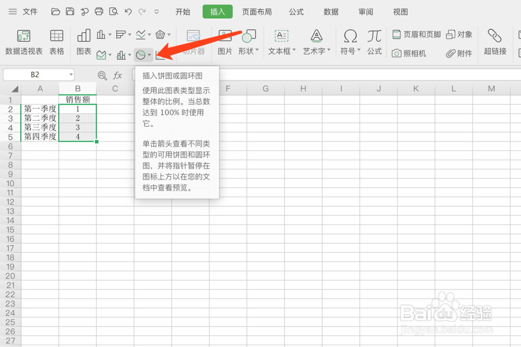Click the bar chart icon

[121, 34]
